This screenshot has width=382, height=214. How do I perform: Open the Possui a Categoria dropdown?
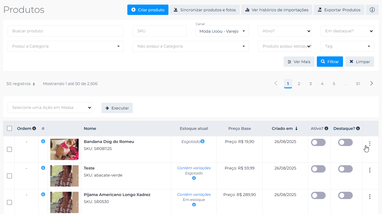coord(65,46)
